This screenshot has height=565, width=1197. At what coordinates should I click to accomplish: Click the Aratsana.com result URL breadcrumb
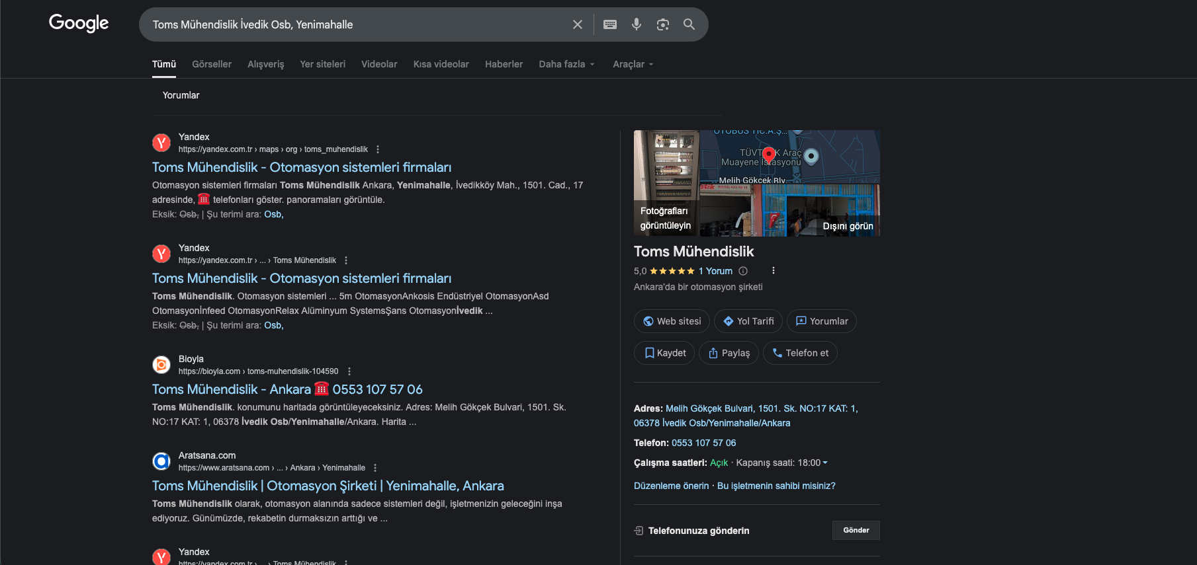tap(272, 468)
